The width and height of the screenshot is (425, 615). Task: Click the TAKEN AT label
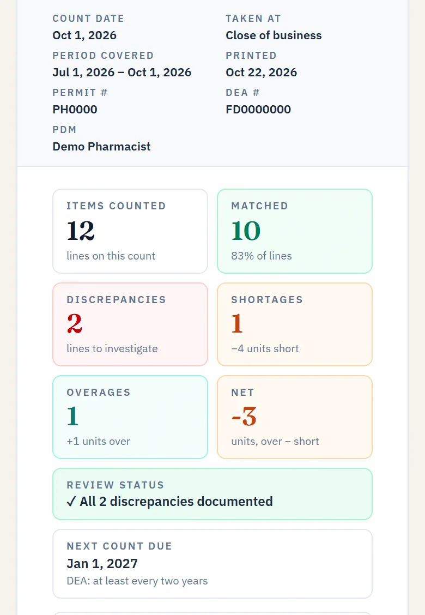pyautogui.click(x=253, y=19)
